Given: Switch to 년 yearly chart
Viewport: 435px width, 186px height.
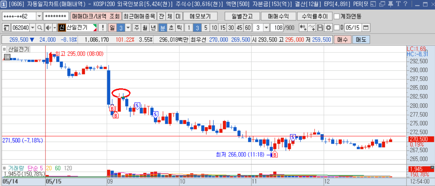Looking at the screenshot, I should (153, 28).
